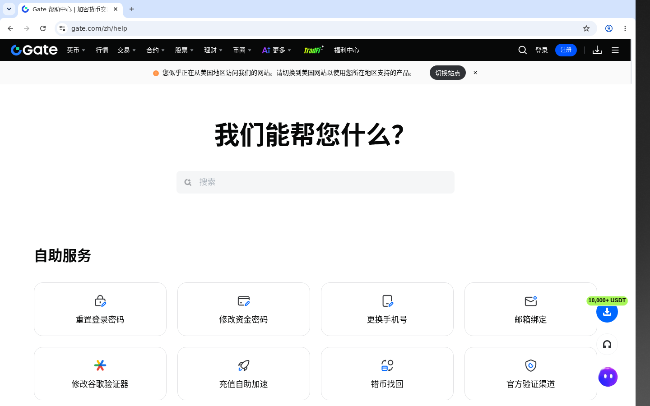Click the Gate logo in header
Screen dimensions: 650x406
coord(34,50)
